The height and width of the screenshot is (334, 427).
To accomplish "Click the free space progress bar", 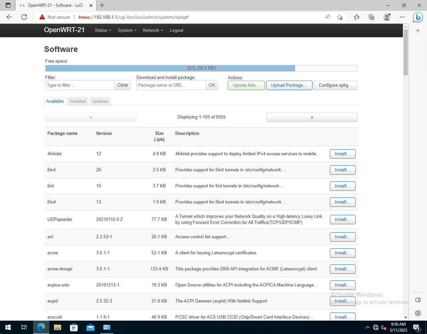I will (x=201, y=68).
